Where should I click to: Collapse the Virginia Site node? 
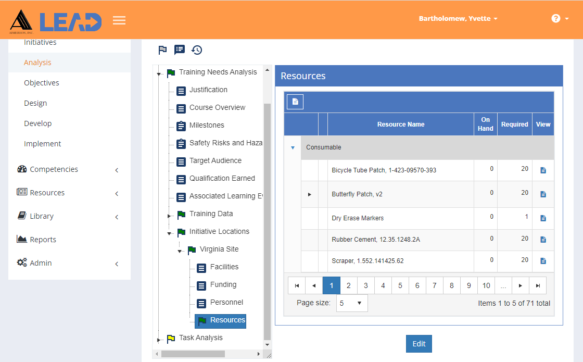tap(180, 251)
